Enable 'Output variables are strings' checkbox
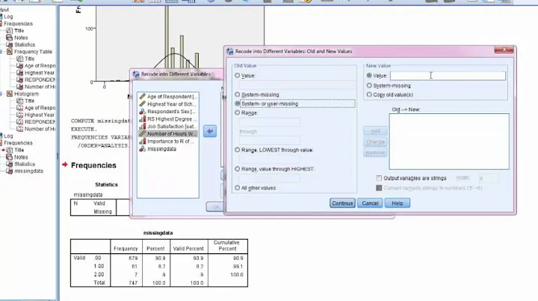Viewport: 538px width, 301px height. tap(379, 178)
